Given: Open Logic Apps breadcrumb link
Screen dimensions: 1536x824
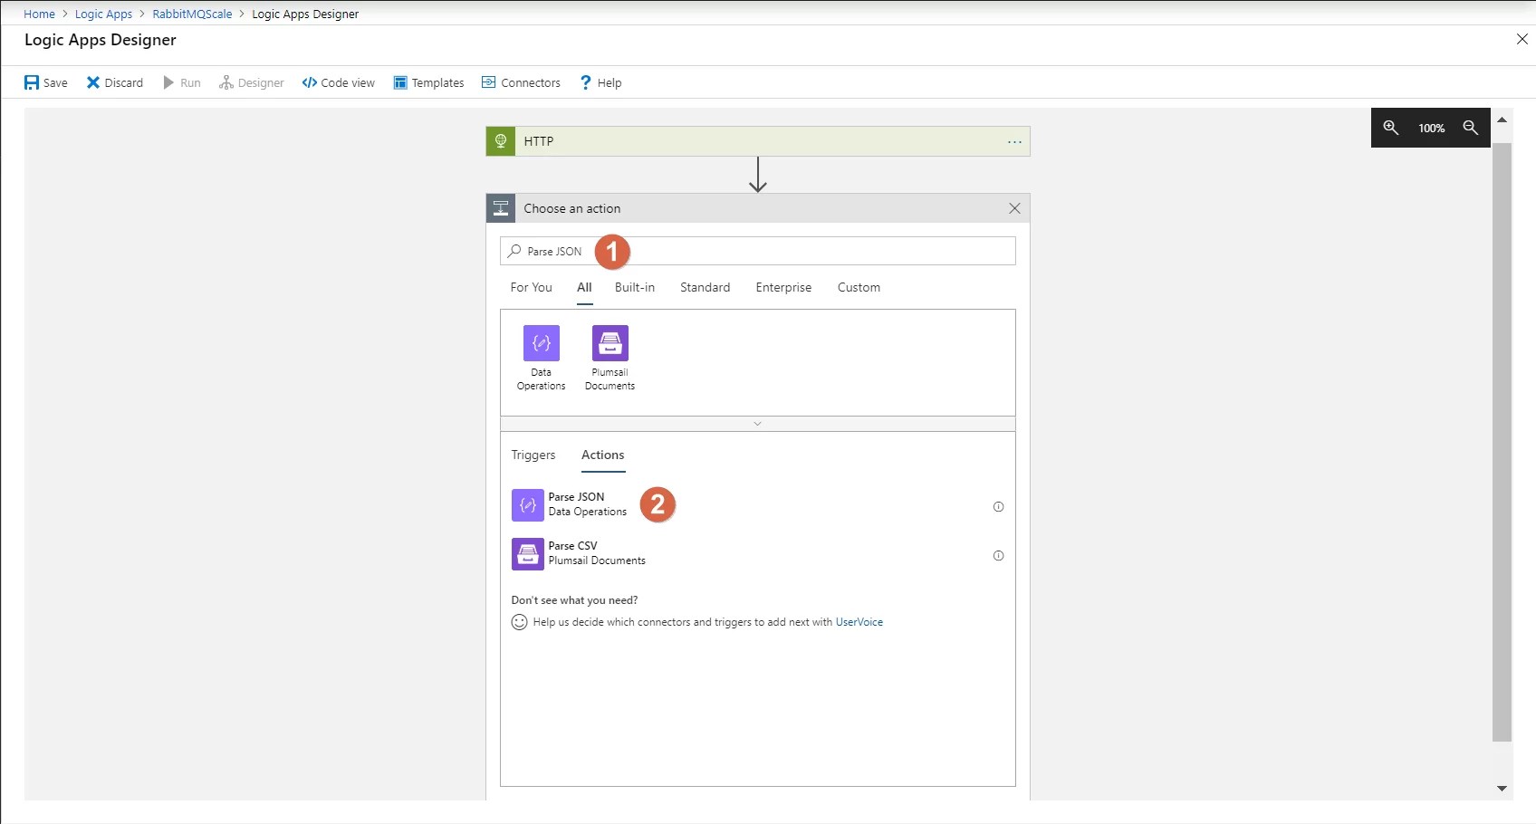Looking at the screenshot, I should pyautogui.click(x=103, y=14).
